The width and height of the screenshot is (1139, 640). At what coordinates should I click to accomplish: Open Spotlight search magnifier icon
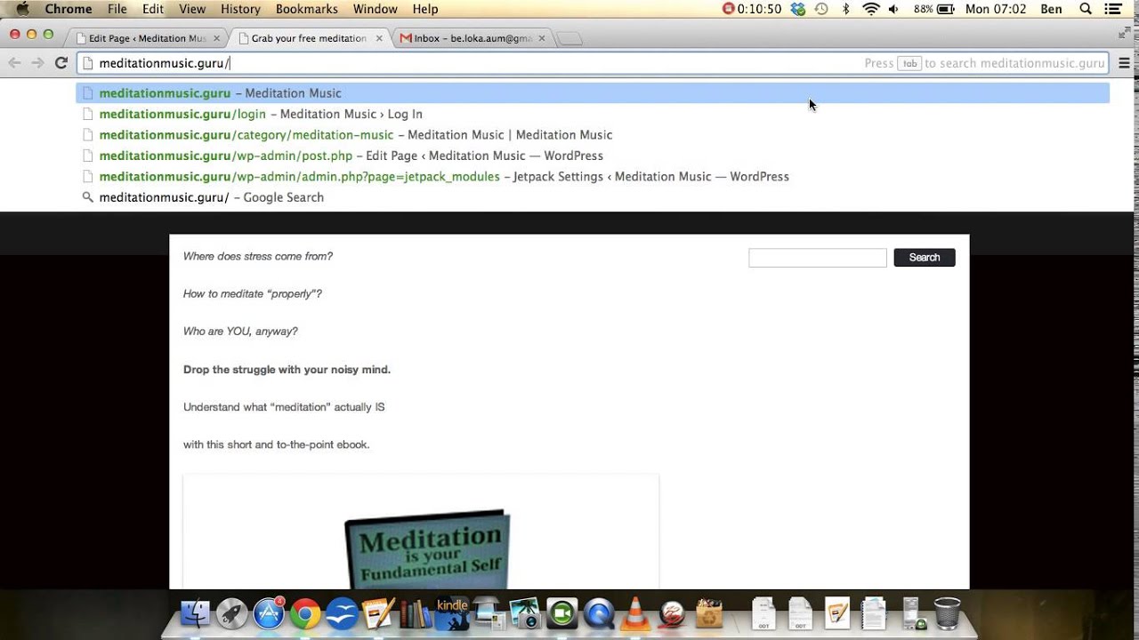[x=1086, y=9]
